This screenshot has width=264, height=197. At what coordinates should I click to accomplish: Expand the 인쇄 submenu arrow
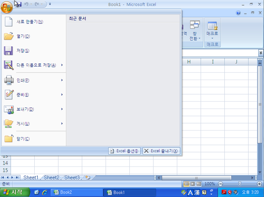(62, 80)
